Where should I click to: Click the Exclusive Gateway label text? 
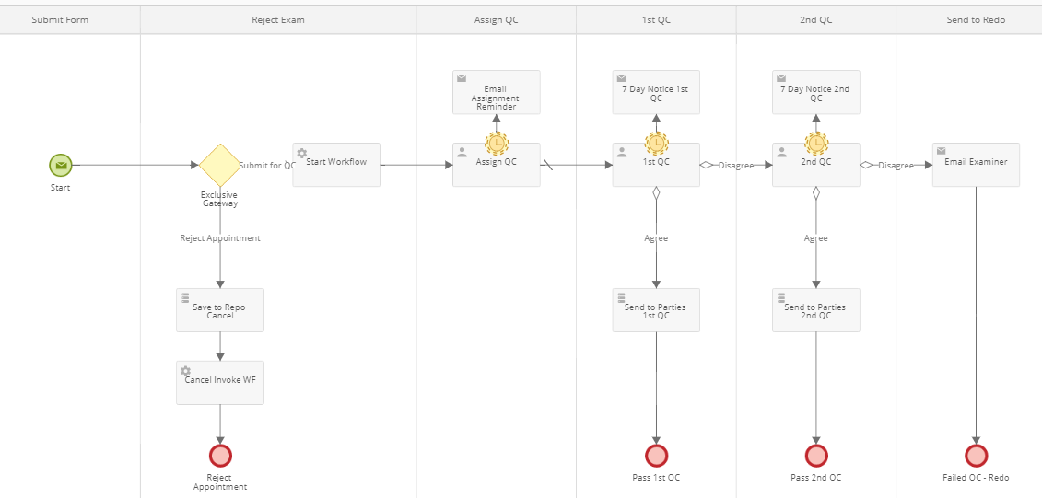point(220,199)
